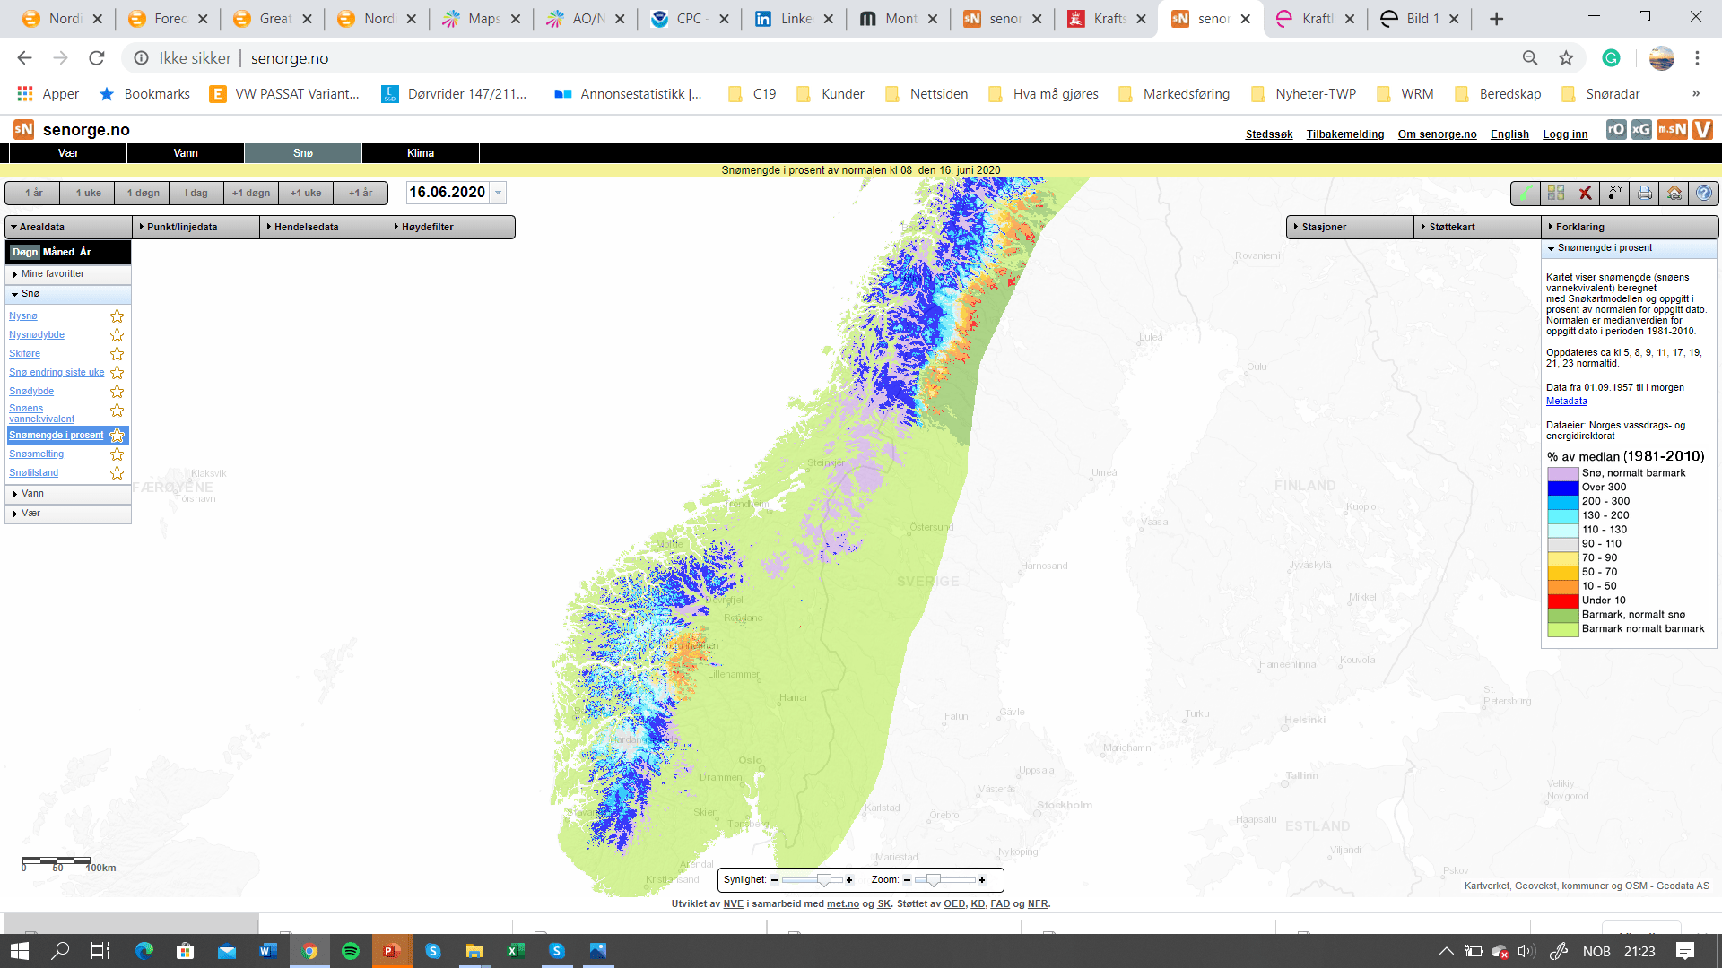Open the Stedssøk link

[1269, 134]
